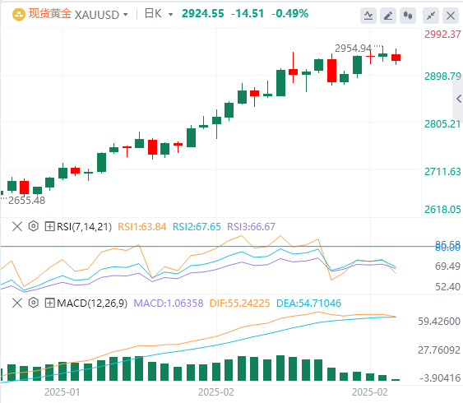Click the price change -14.51
463x403 pixels.
pos(248,14)
